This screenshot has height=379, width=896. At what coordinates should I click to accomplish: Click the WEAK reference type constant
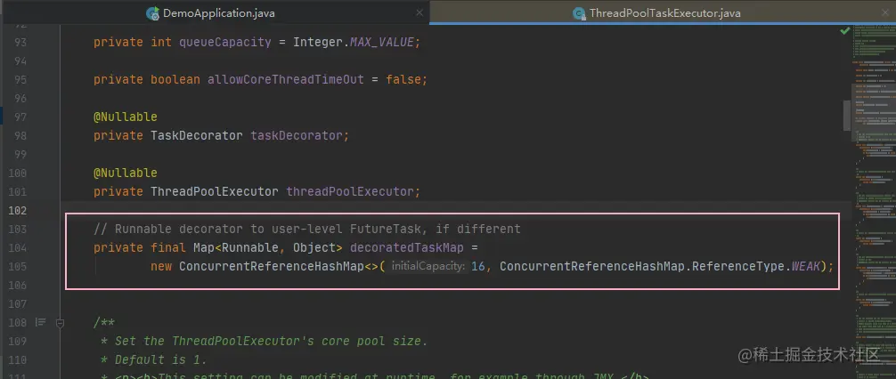click(806, 267)
